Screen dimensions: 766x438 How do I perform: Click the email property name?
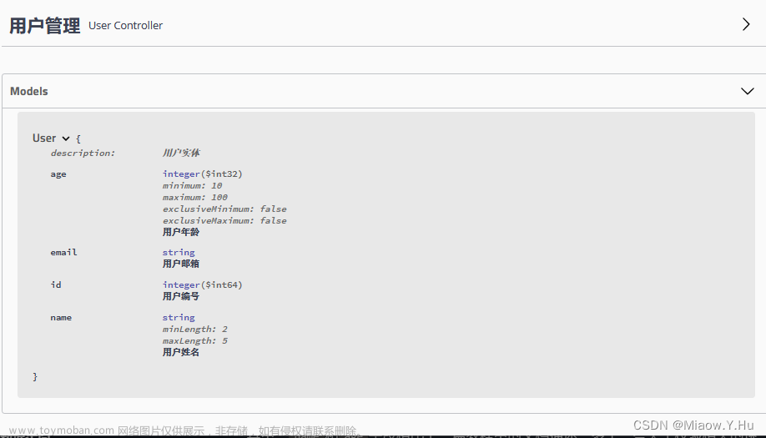click(x=63, y=253)
